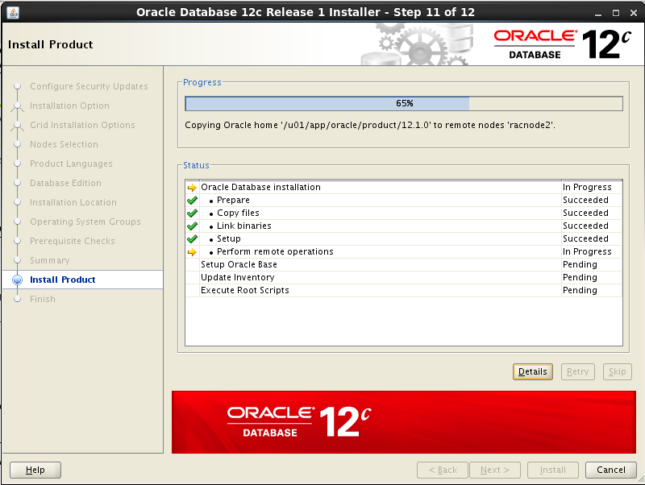Click the yellow arrow beside Oracle Database installation

(192, 187)
